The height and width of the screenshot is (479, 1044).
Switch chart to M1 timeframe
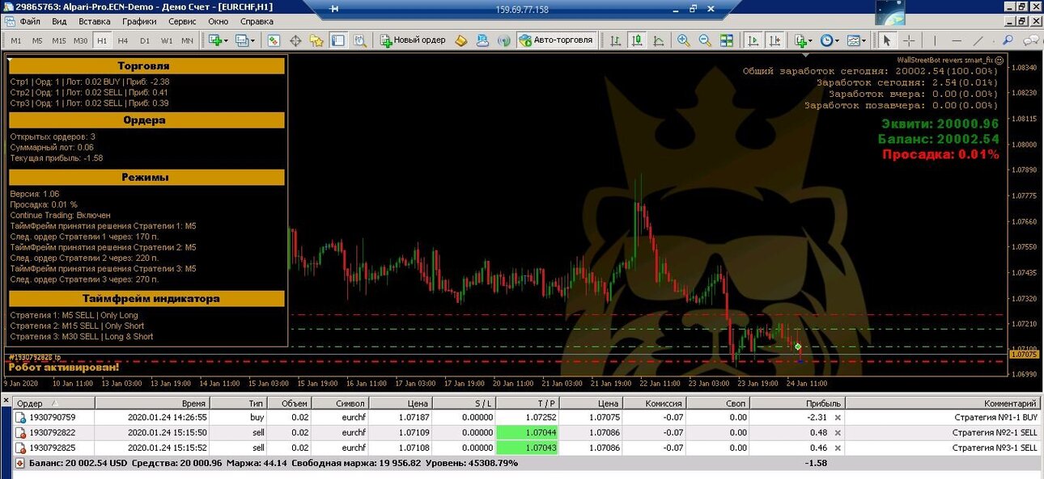coord(15,40)
